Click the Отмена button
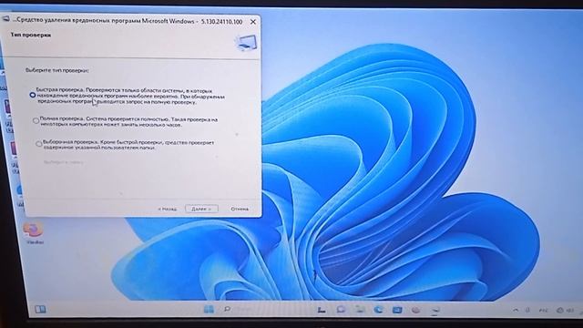583x328 pixels. point(240,209)
